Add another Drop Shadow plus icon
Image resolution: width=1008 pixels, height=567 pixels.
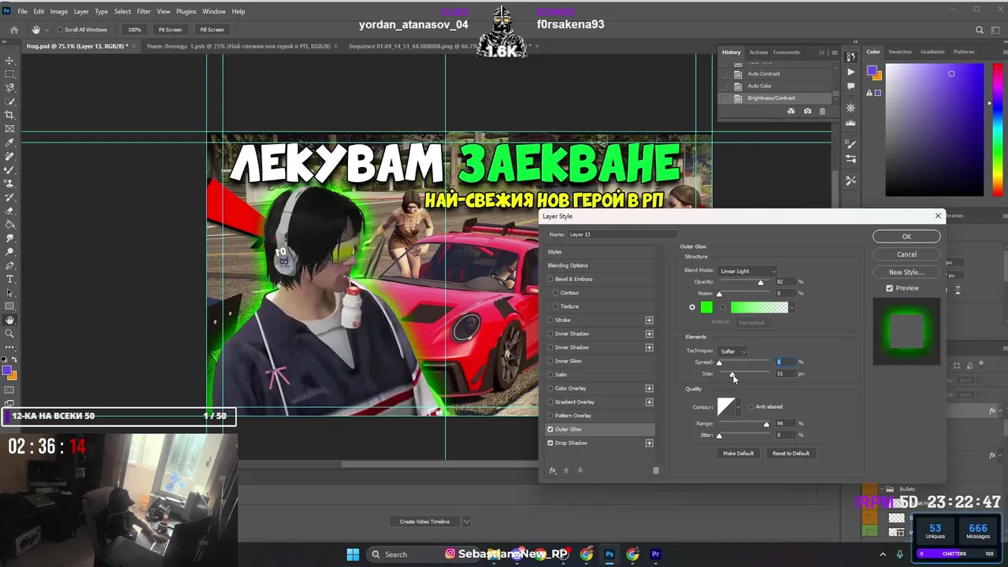649,443
